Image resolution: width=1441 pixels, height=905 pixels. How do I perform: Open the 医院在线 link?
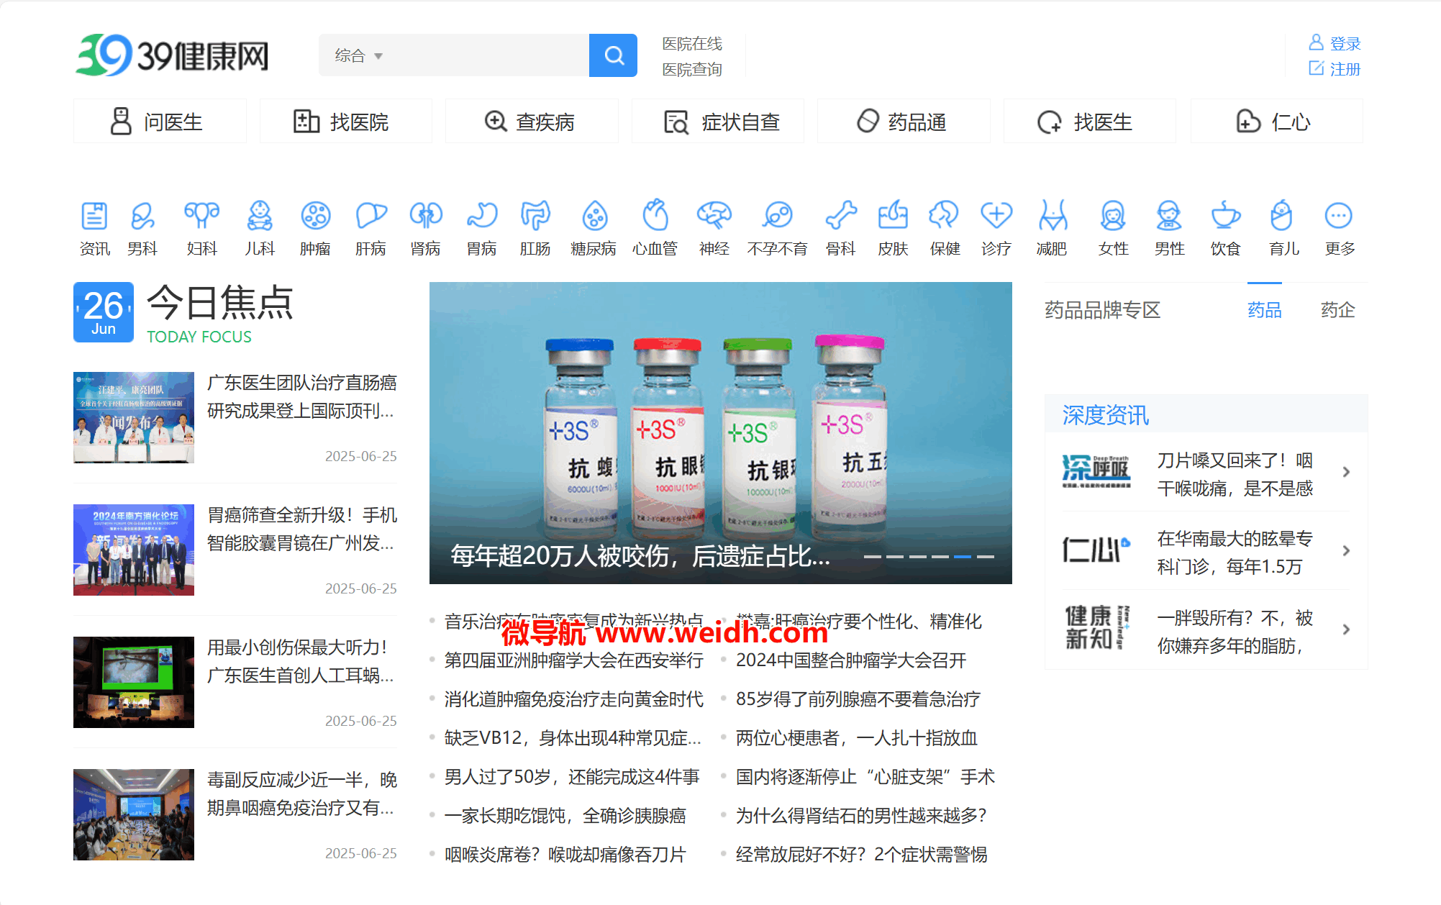[x=692, y=44]
